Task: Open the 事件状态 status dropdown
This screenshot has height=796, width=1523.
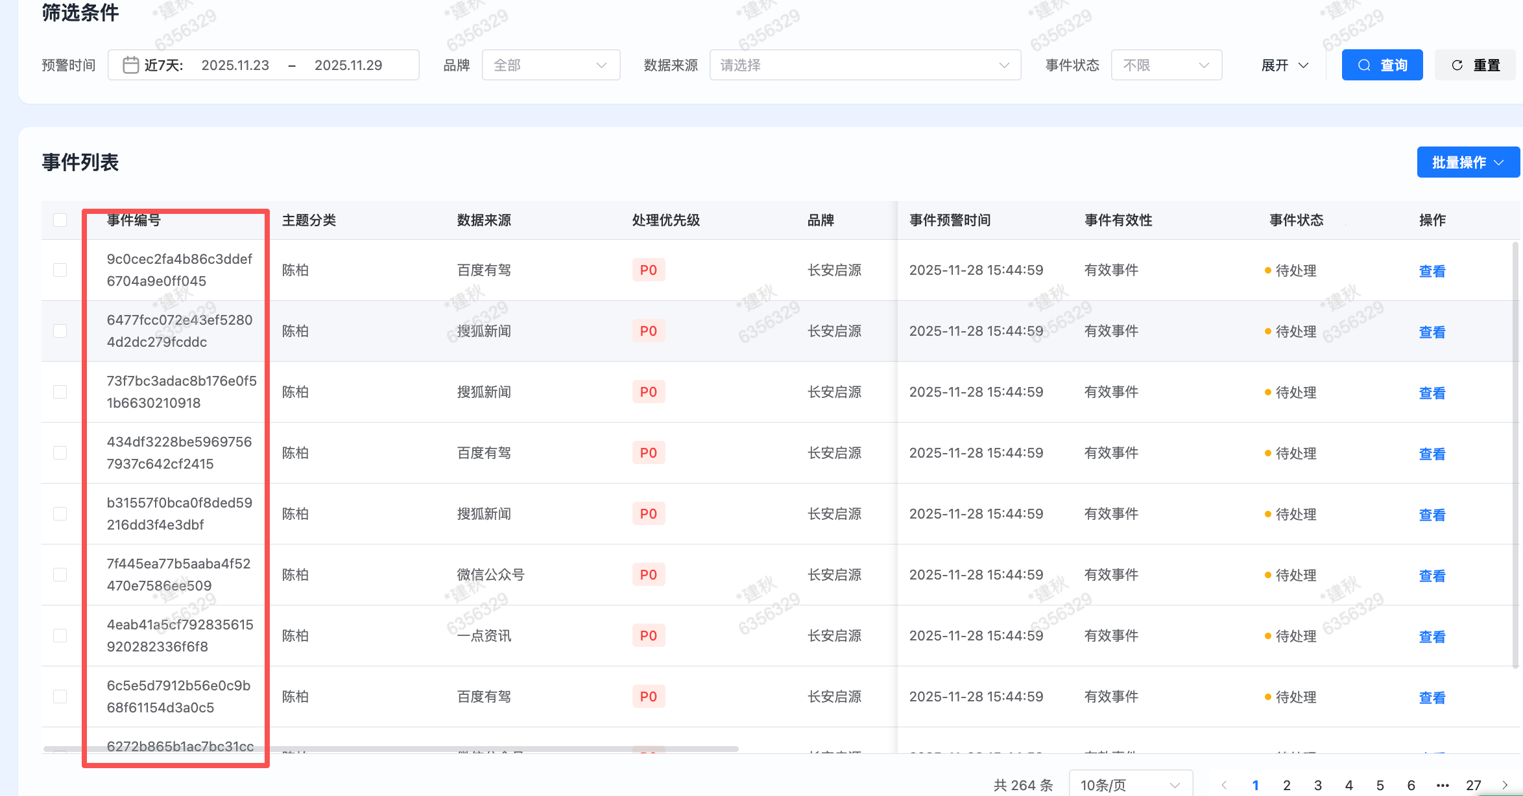Action: (1166, 65)
